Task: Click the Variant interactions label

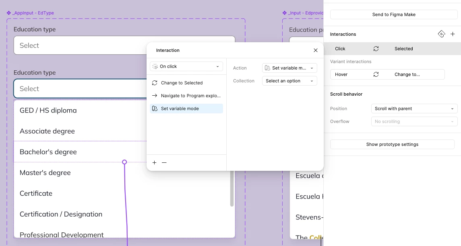Action: click(351, 61)
